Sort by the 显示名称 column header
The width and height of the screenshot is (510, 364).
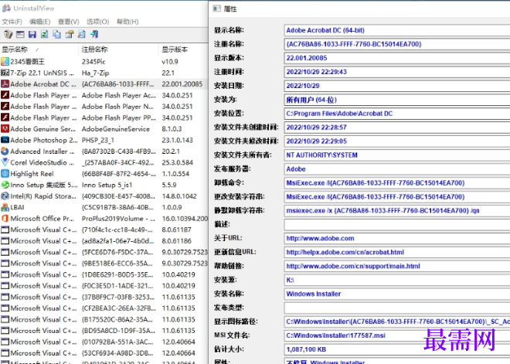[x=39, y=49]
